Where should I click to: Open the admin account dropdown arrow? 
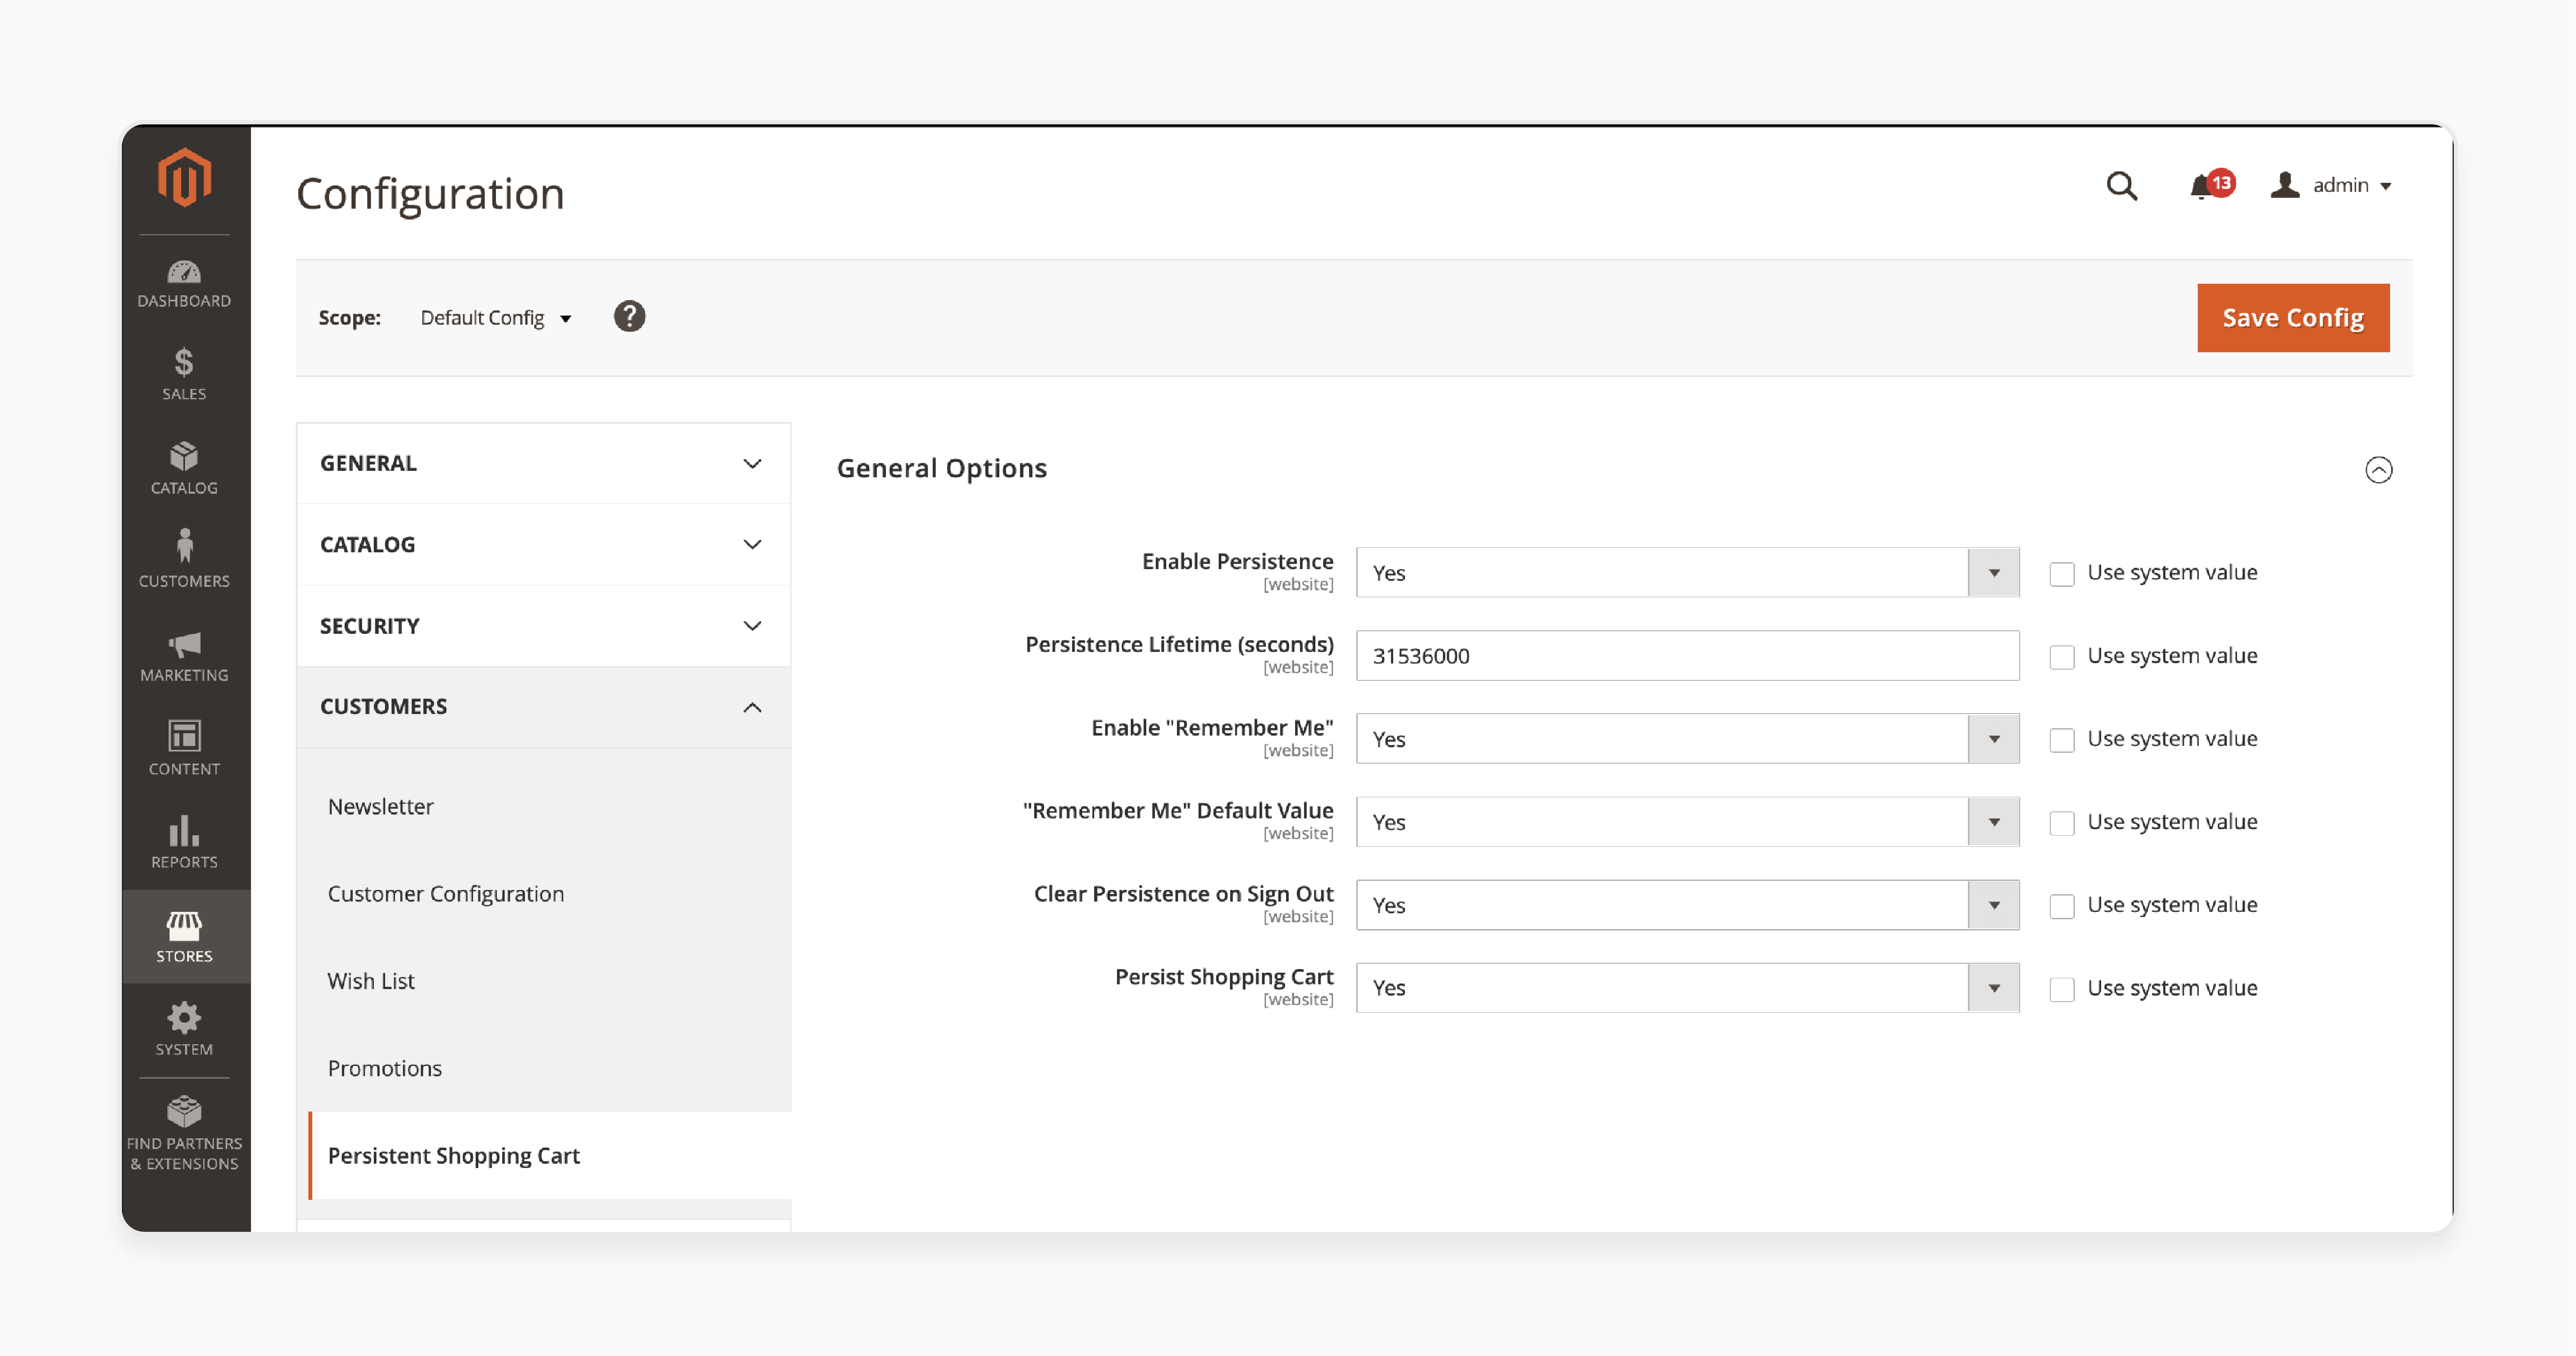point(2385,186)
